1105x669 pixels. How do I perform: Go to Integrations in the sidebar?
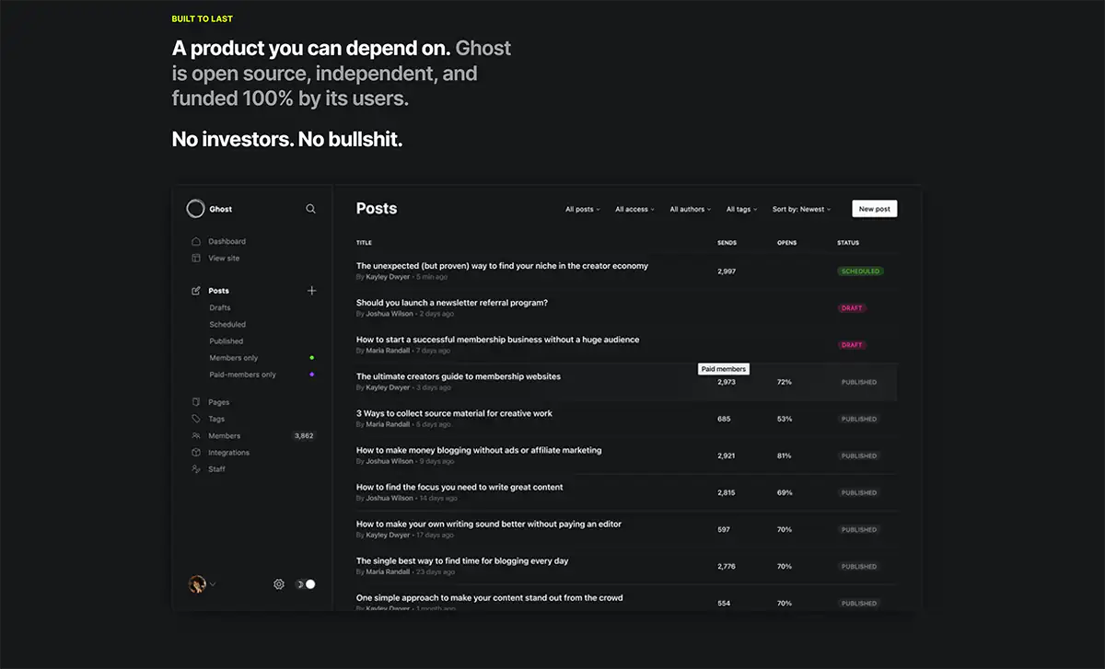(228, 453)
